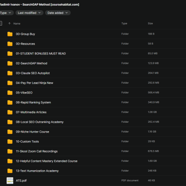Click folder icon for 05-VibeSEO
The height and width of the screenshot is (186, 186).
click(x=10, y=93)
